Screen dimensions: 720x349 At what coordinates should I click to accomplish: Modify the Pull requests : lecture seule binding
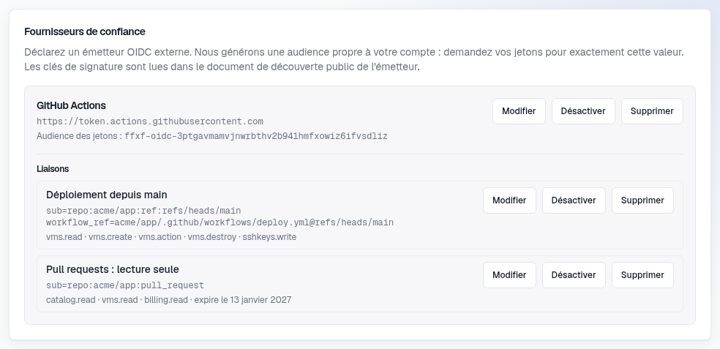509,275
